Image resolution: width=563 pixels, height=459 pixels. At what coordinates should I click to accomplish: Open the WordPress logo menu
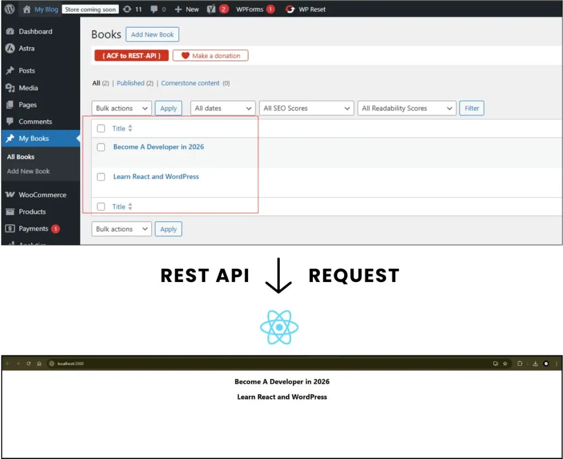(9, 9)
